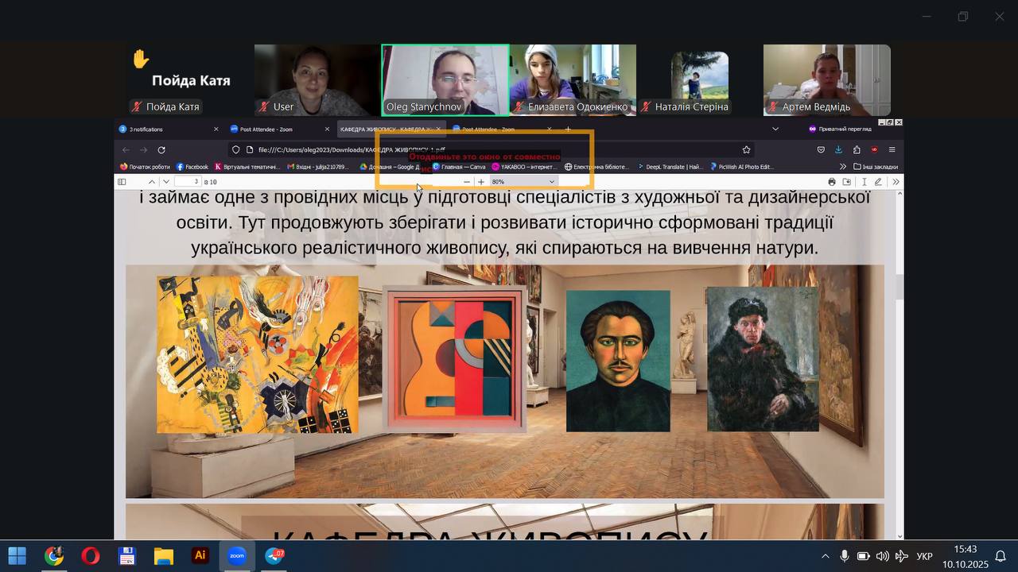
Task: Go to previous PDF page
Action: 152,182
